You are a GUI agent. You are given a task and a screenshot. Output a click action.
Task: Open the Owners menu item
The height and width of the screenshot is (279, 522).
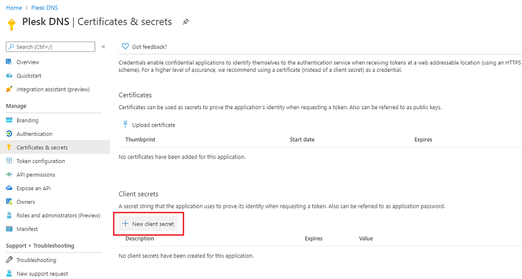click(26, 201)
